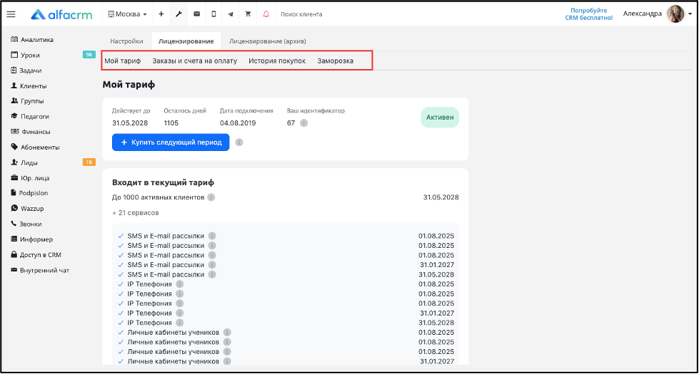Open Внутренний чат in the sidebar

[40, 271]
